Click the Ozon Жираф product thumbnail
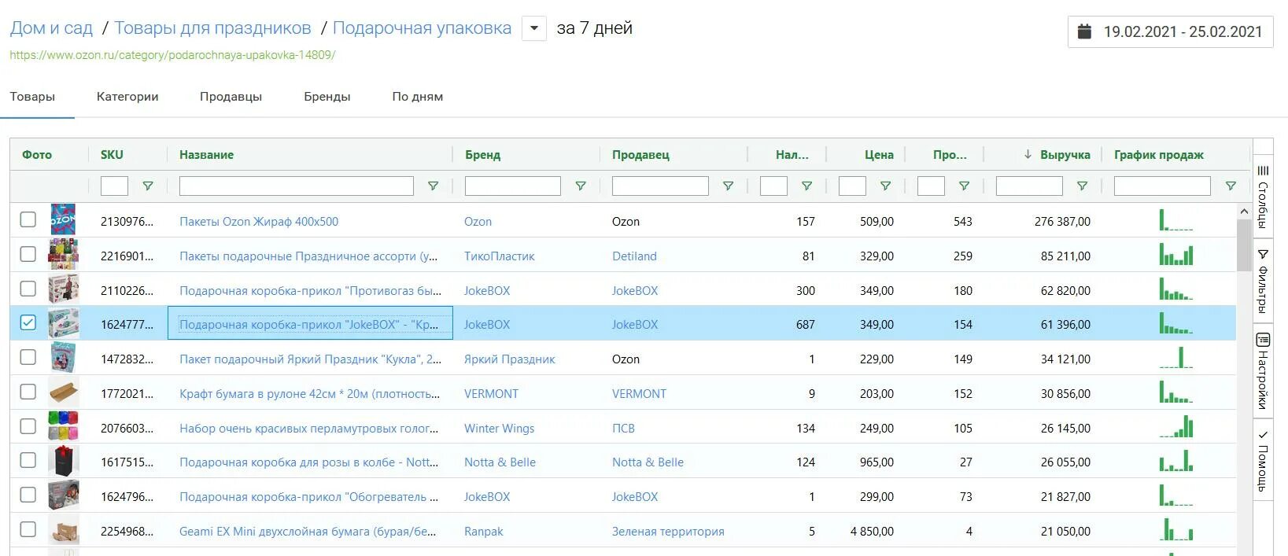1288x556 pixels. coord(63,219)
